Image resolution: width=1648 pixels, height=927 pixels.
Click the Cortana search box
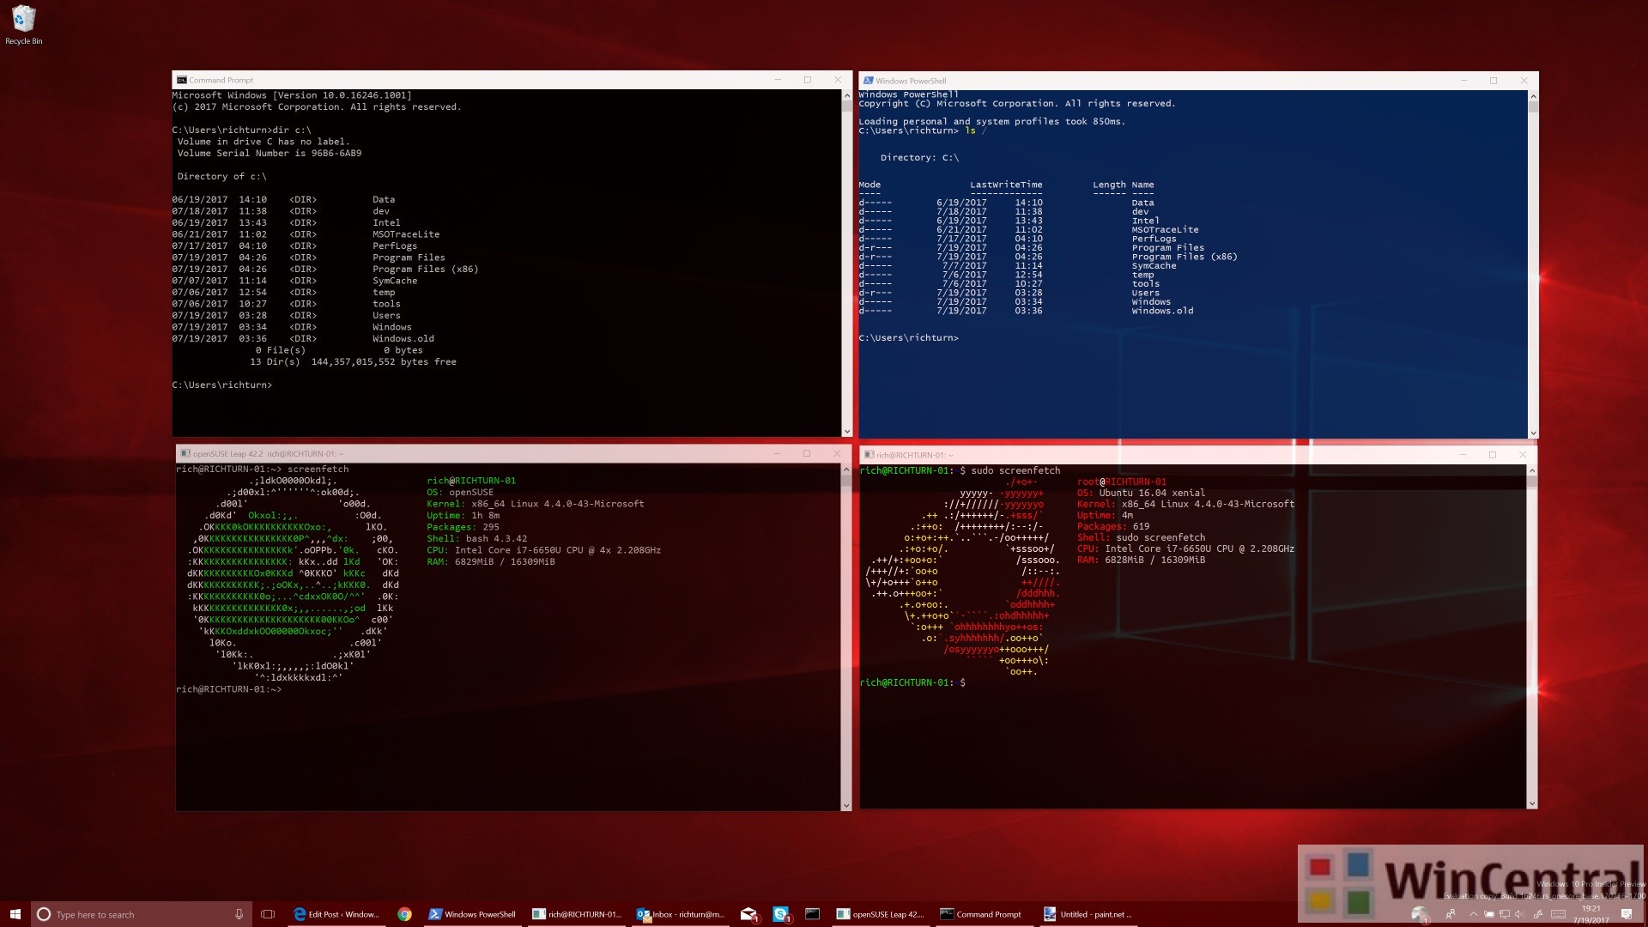click(142, 914)
